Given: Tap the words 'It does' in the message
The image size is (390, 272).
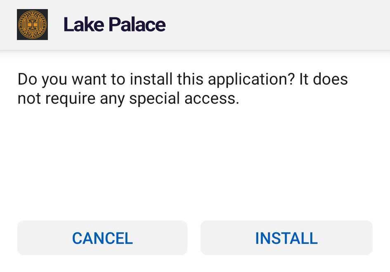Looking at the screenshot, I should [323, 79].
